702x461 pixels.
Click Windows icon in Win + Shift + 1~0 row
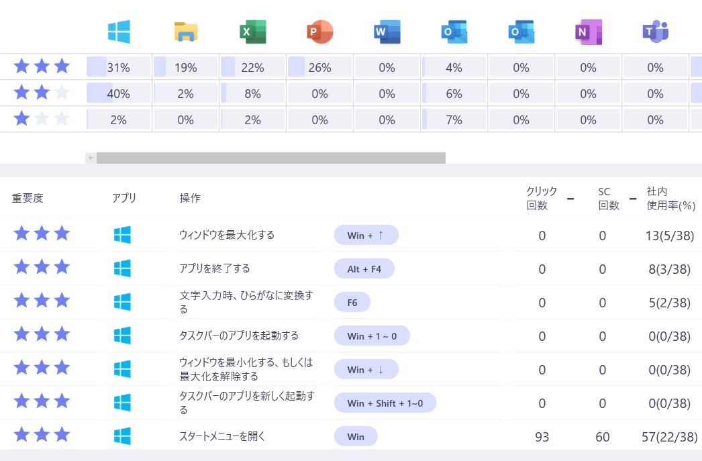[x=122, y=403]
